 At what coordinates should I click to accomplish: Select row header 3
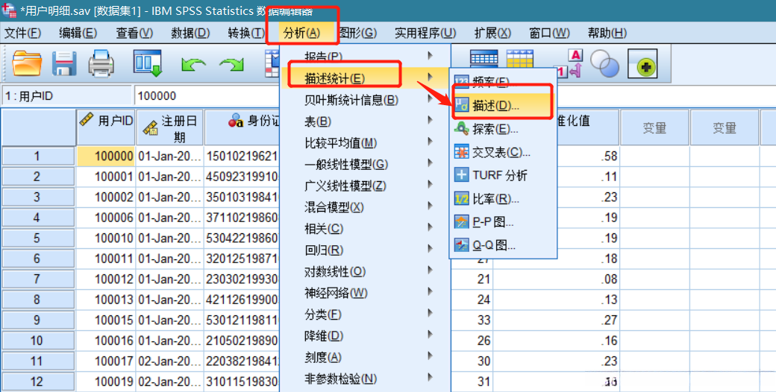(38, 197)
